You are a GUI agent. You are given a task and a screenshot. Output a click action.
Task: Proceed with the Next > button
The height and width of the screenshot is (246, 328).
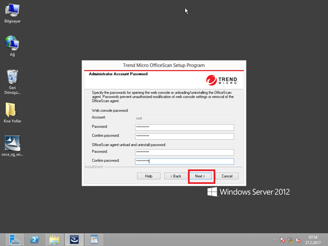200,176
